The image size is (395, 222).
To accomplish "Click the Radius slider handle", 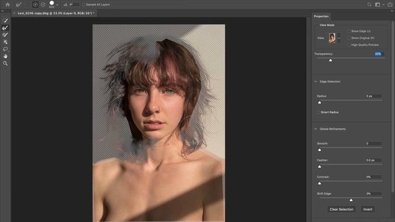I will pyautogui.click(x=320, y=102).
